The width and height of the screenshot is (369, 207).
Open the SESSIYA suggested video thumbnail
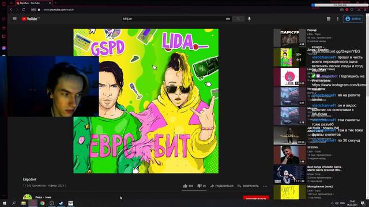pos(289,155)
